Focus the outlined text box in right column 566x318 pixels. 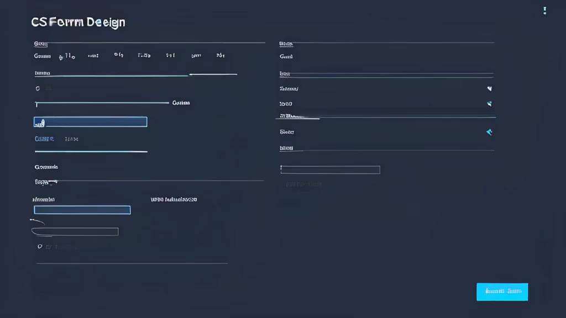click(x=330, y=169)
